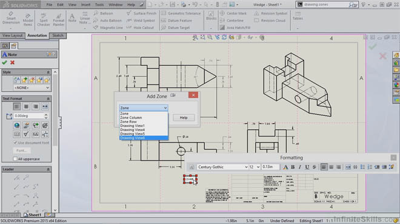This screenshot has height=224, width=400.
Task: Open the Century Gothic font dropdown
Action: (x=222, y=167)
